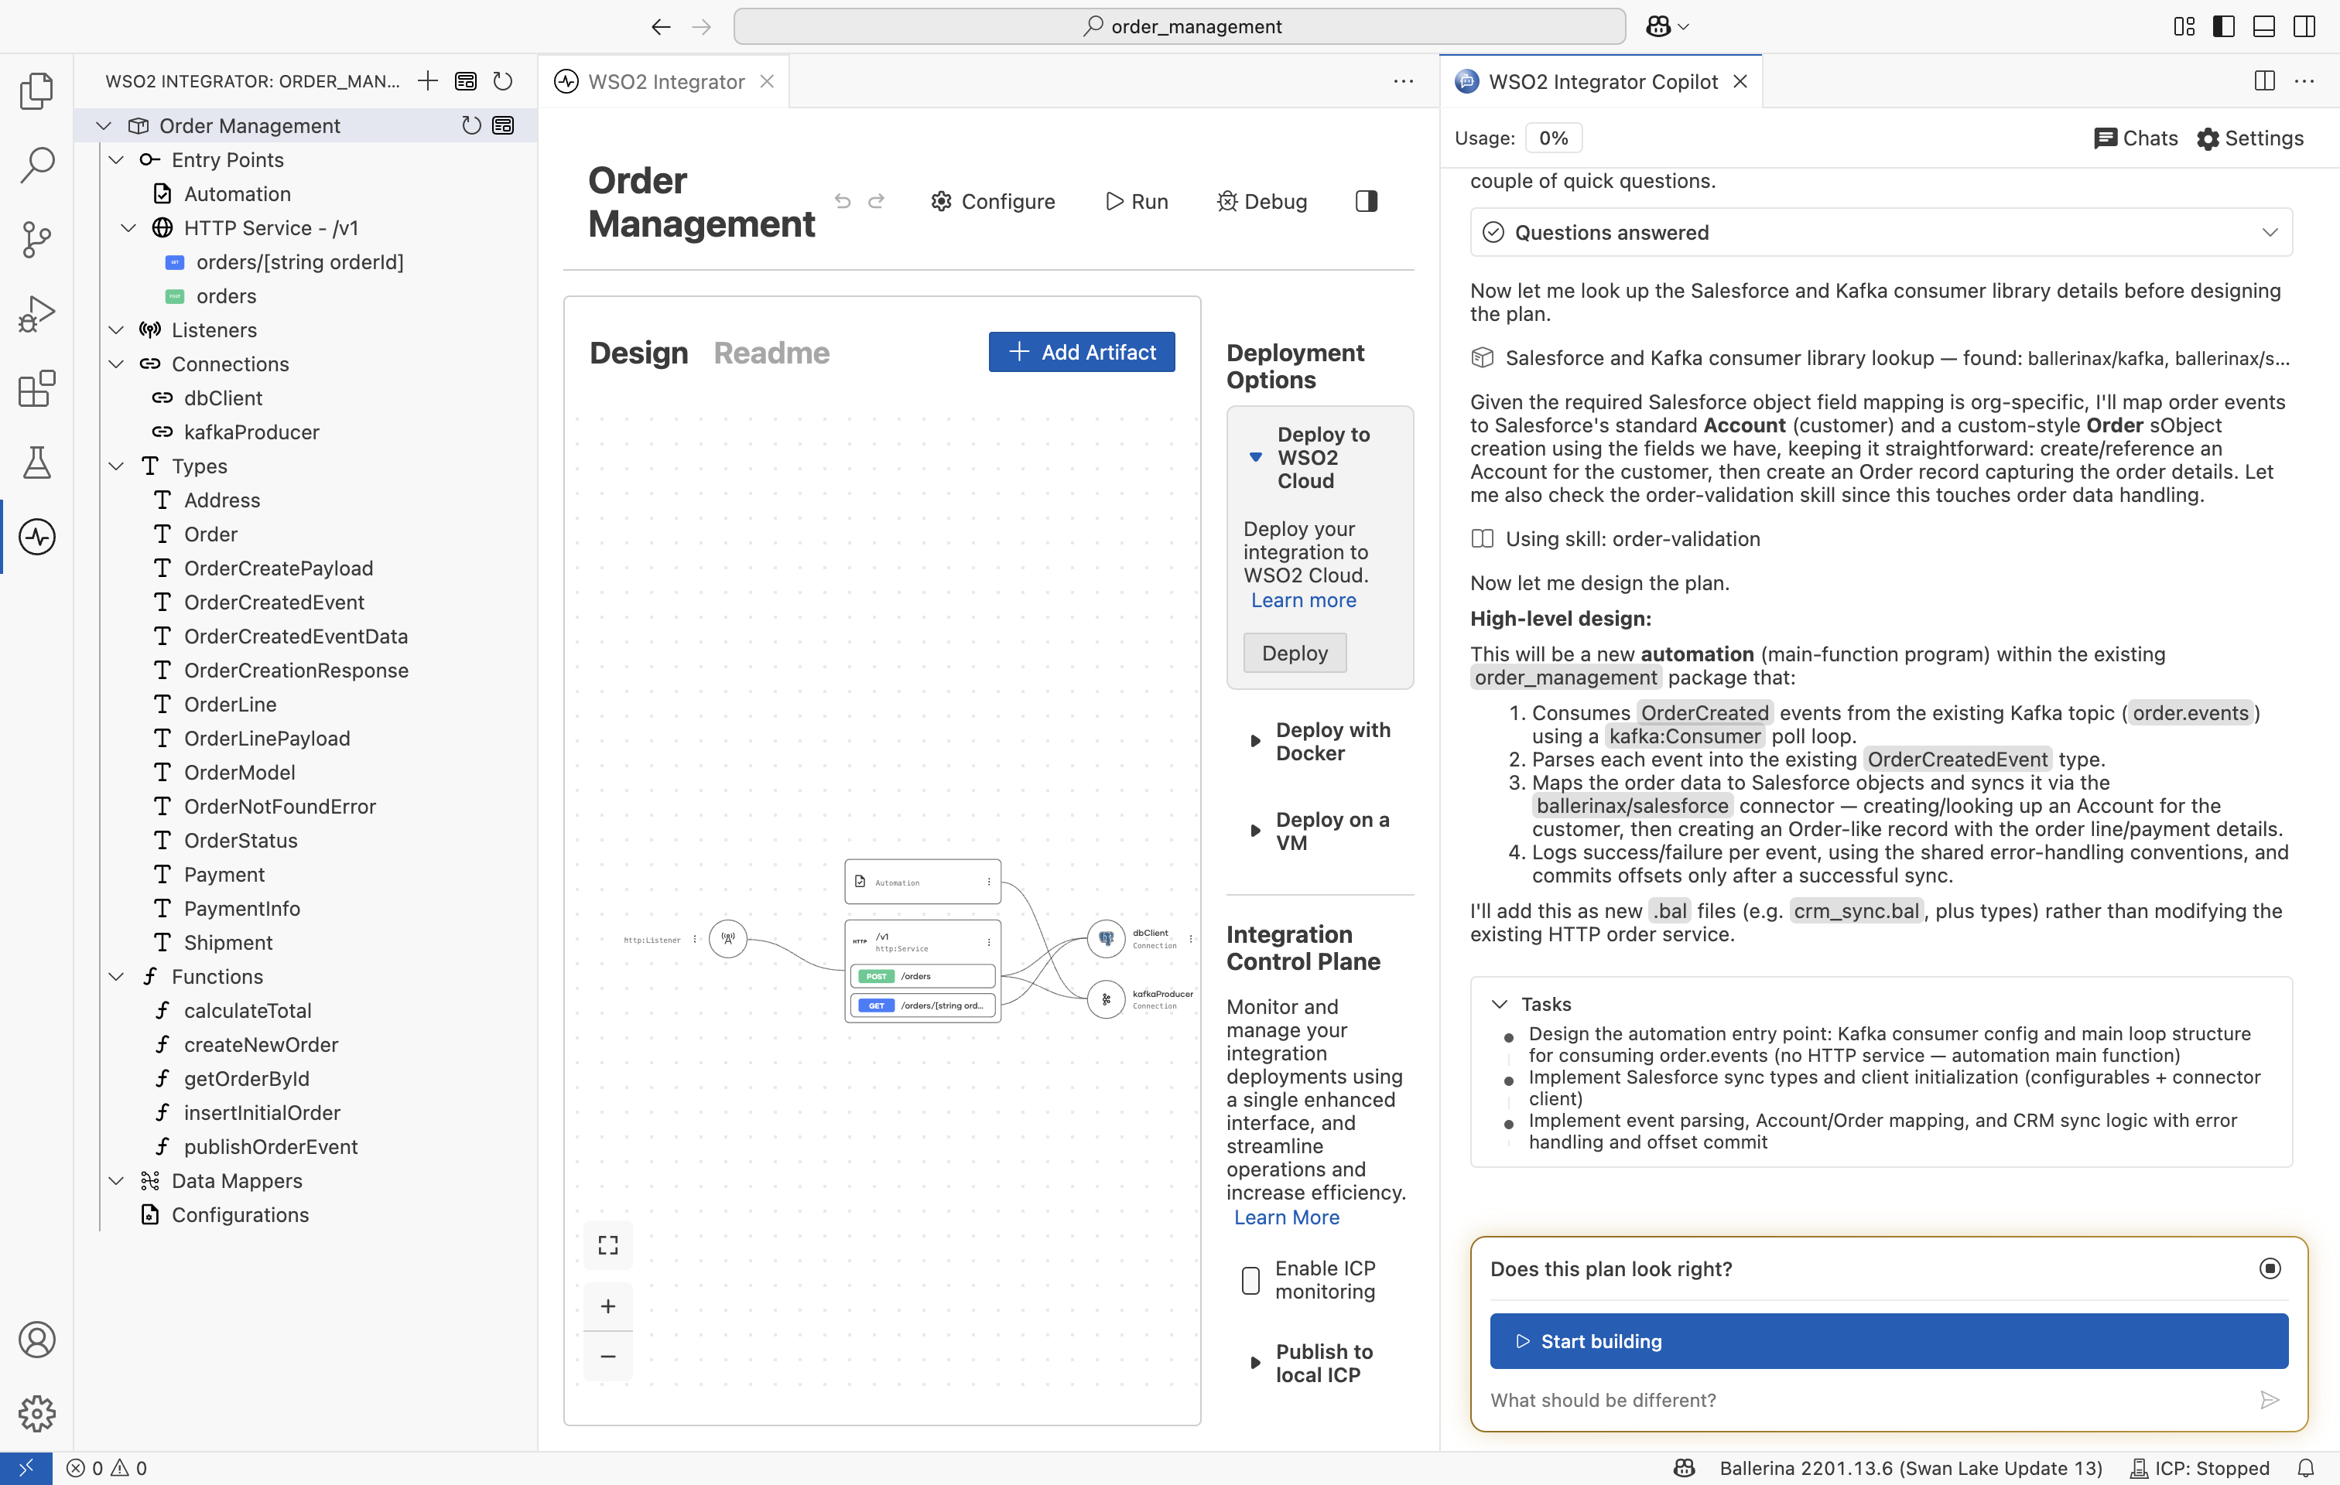This screenshot has width=2340, height=1485.
Task: Send the feedback message arrow
Action: tap(2269, 1399)
